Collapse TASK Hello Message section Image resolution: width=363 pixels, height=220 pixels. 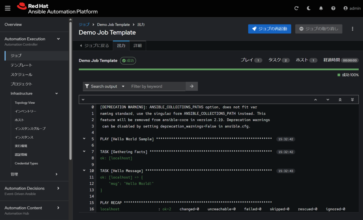(84, 171)
